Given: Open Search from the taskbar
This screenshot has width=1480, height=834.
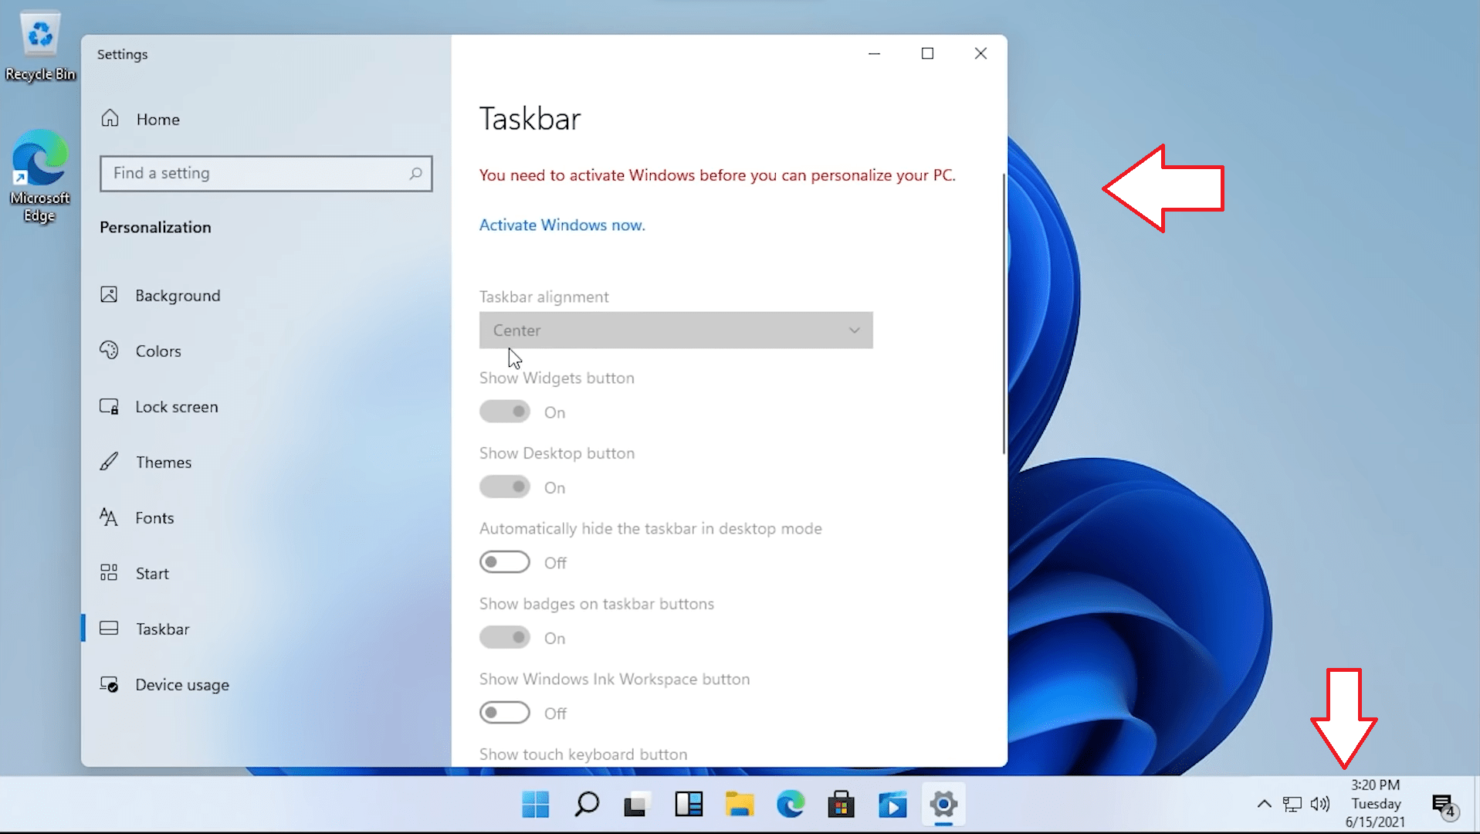Looking at the screenshot, I should [587, 805].
